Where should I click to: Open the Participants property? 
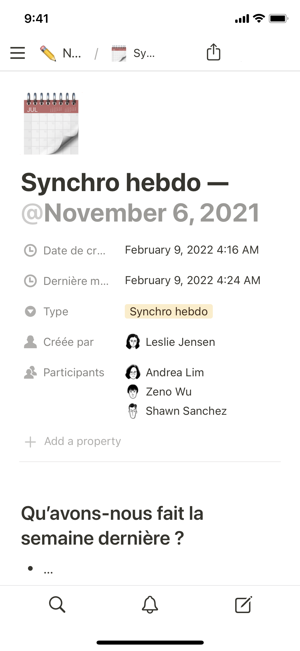[74, 373]
